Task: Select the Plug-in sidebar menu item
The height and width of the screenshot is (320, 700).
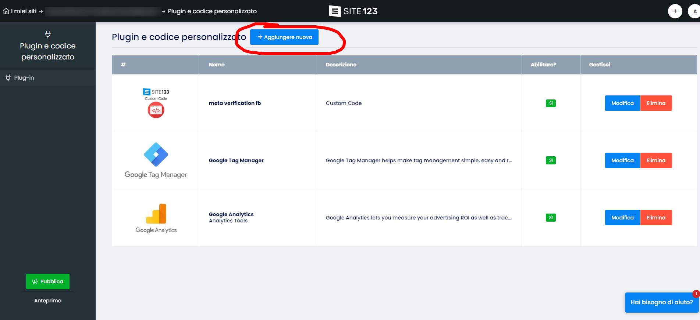Action: tap(48, 78)
